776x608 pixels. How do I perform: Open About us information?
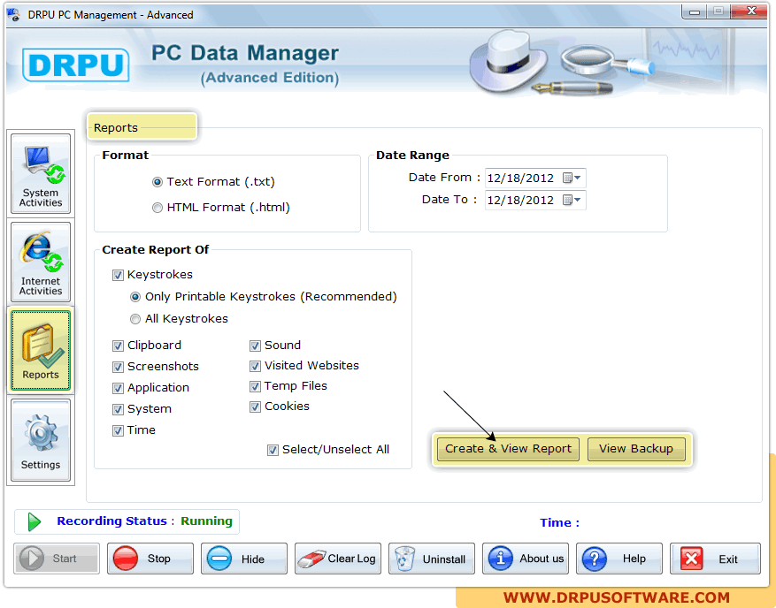click(526, 559)
